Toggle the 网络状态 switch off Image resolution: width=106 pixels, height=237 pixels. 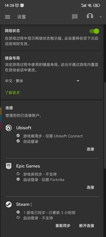coord(94,31)
